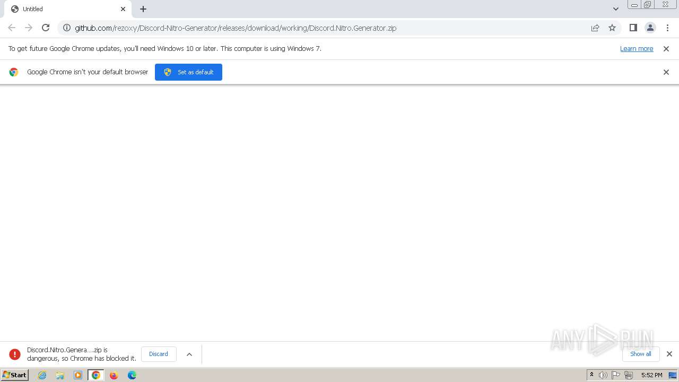This screenshot has height=382, width=679.
Task: Set Chrome as default browser
Action: pos(188,72)
